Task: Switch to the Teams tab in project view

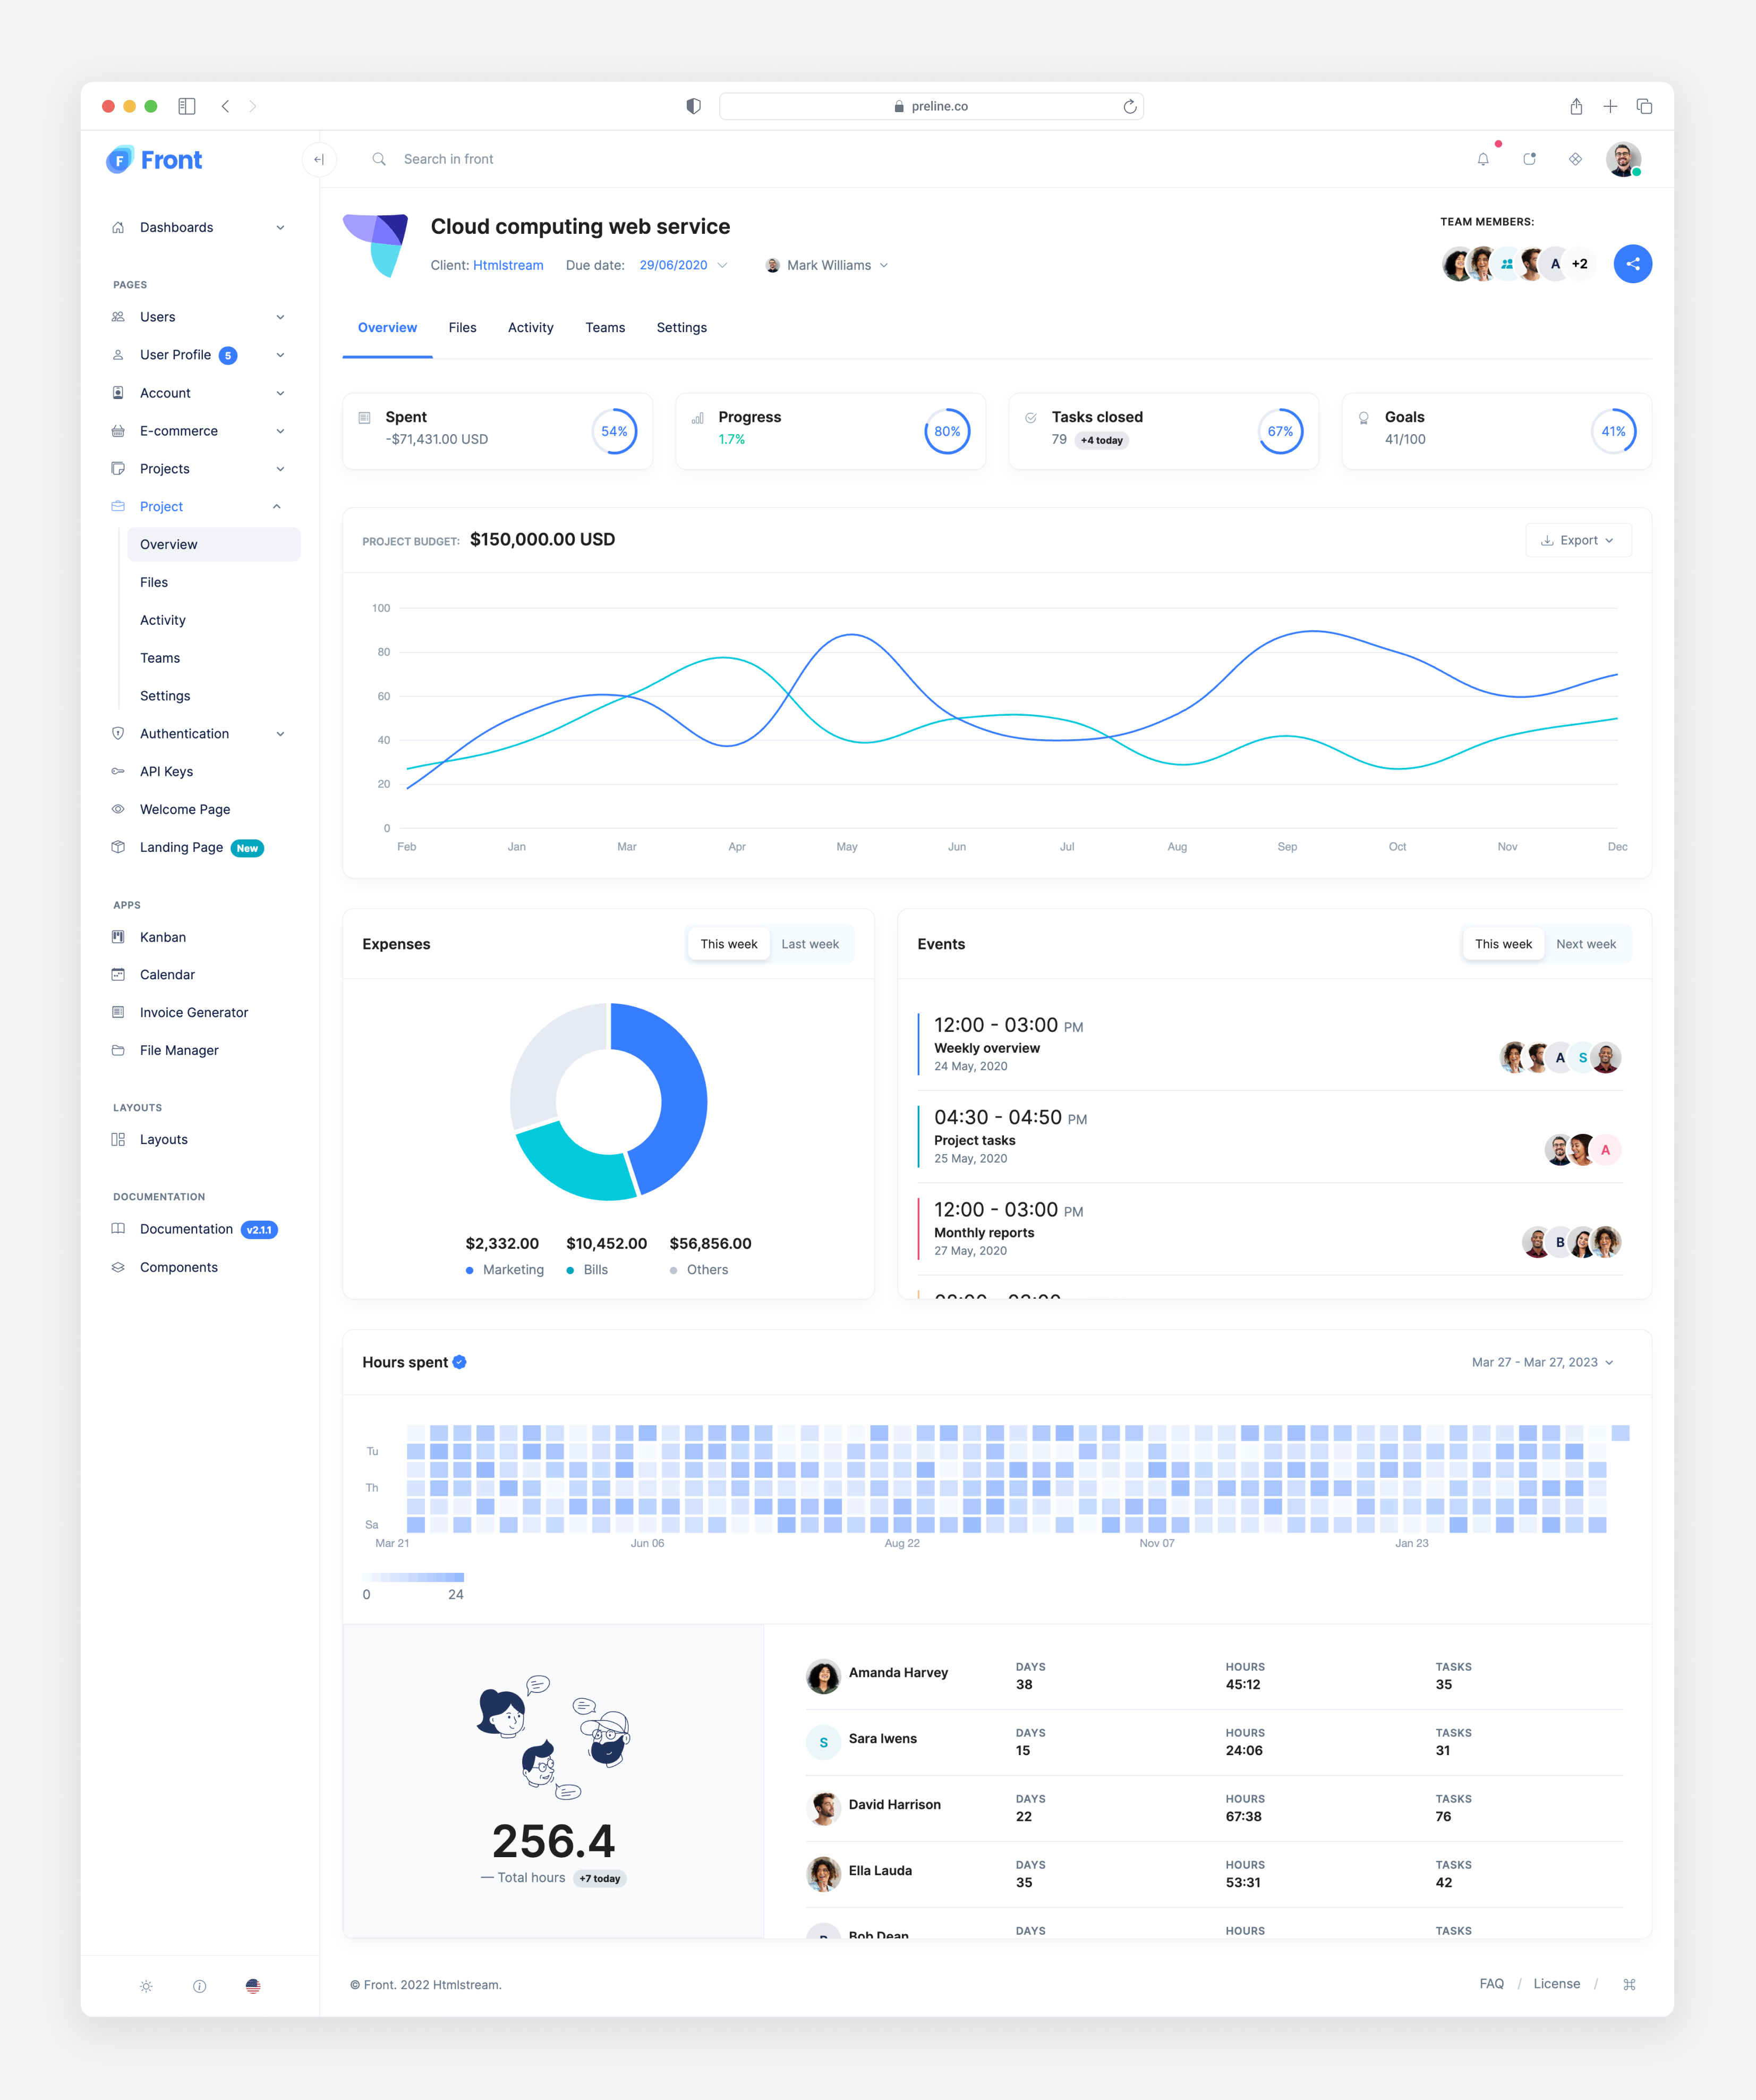Action: click(603, 328)
